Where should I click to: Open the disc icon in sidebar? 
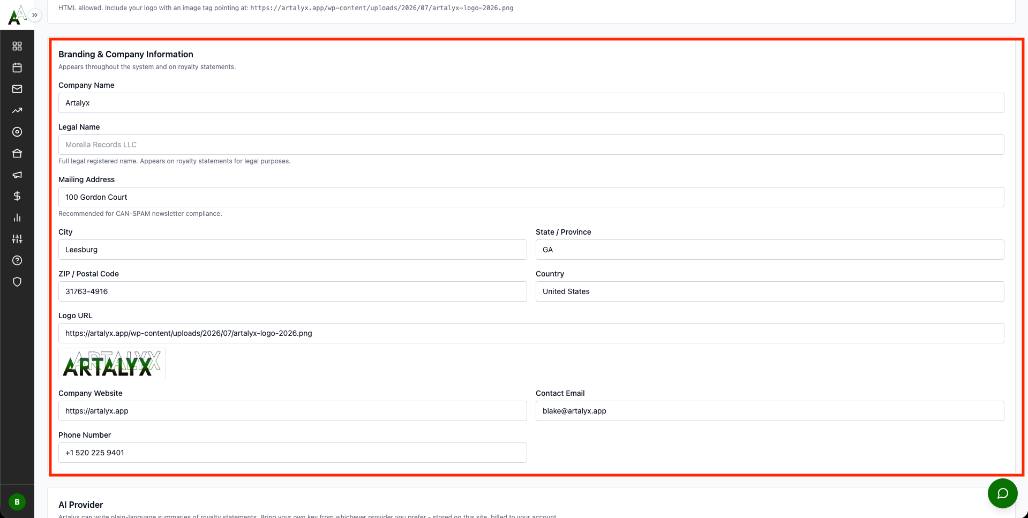click(17, 132)
